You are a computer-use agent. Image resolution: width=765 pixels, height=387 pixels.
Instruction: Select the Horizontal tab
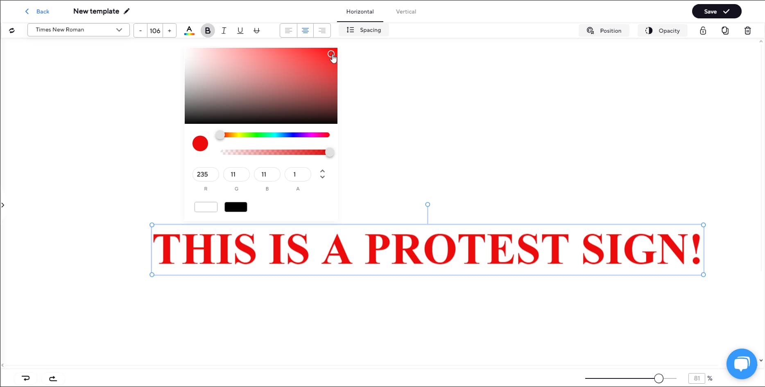coord(360,11)
